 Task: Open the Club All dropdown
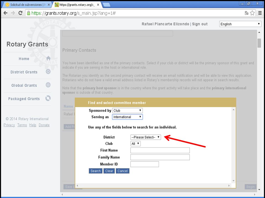(135, 144)
